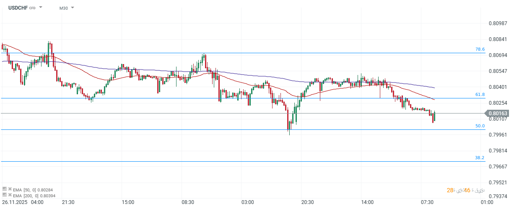The height and width of the screenshot is (209, 514).
Task: Click the M30 timeframe label
Action: click(63, 8)
